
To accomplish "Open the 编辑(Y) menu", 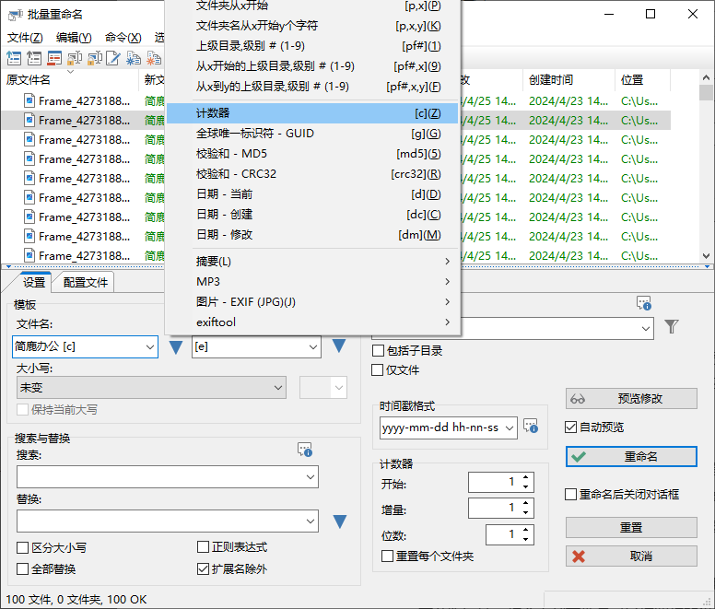I will pyautogui.click(x=74, y=38).
